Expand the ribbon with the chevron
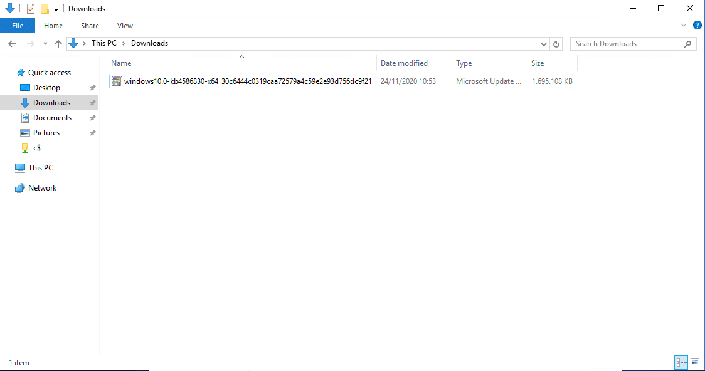This screenshot has width=705, height=371. [684, 26]
